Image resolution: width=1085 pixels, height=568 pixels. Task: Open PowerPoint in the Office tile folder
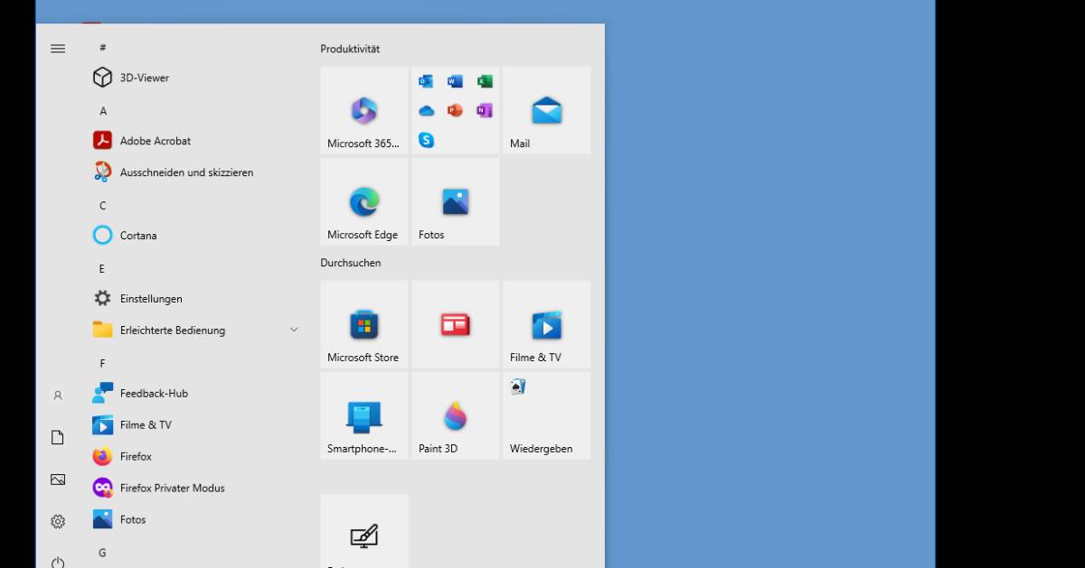coord(455,111)
